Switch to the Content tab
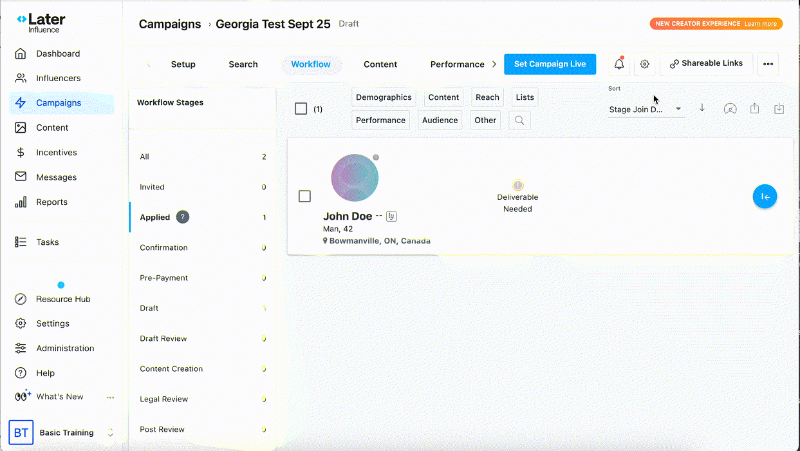 tap(380, 64)
